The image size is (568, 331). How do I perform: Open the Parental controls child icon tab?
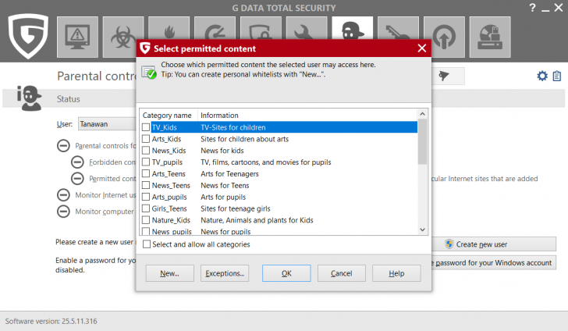(x=353, y=28)
